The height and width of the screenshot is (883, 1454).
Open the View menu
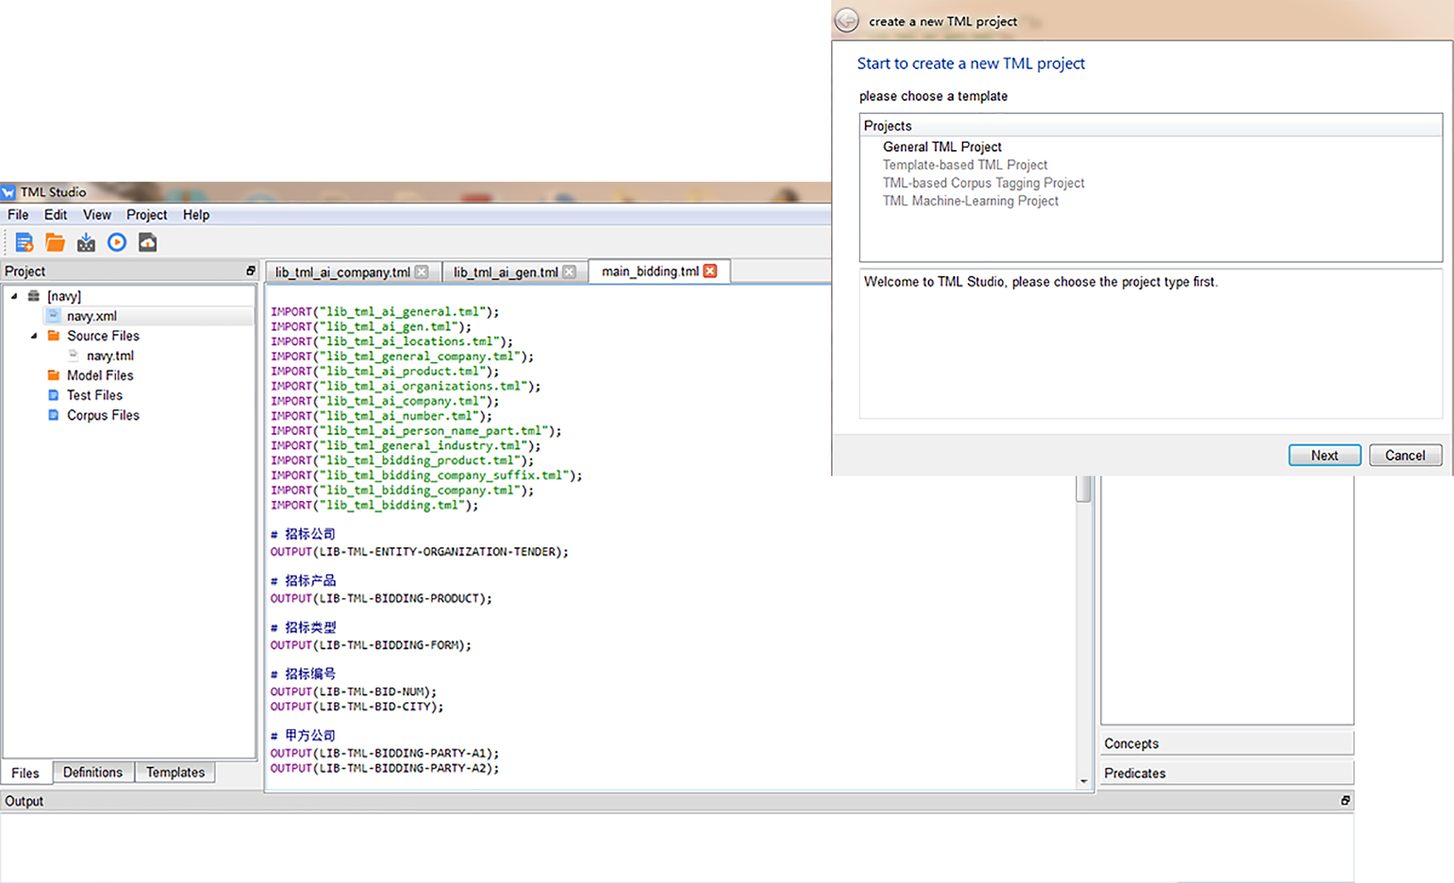click(x=97, y=214)
